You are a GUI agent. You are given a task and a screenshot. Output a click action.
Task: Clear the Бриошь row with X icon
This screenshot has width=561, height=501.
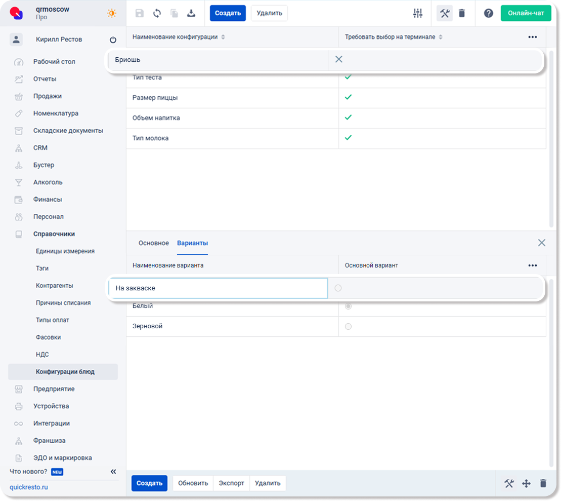click(339, 59)
